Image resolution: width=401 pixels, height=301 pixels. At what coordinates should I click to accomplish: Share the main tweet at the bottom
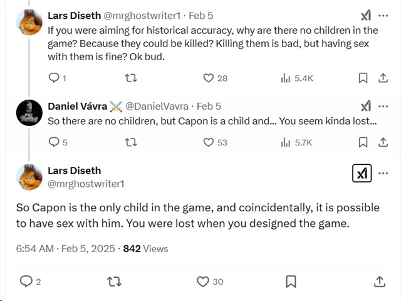click(x=380, y=282)
